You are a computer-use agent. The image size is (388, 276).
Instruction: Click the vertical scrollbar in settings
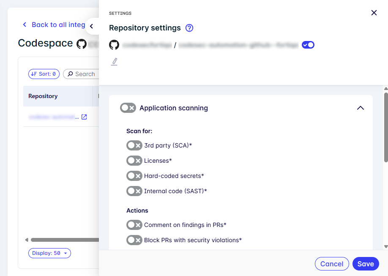385,127
